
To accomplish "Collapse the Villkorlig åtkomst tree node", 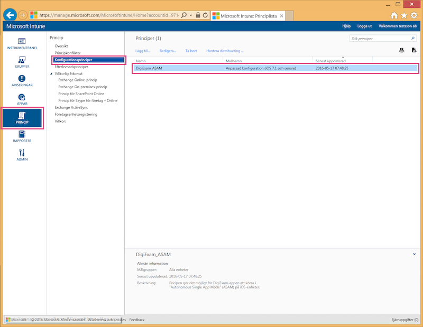I will (51, 73).
